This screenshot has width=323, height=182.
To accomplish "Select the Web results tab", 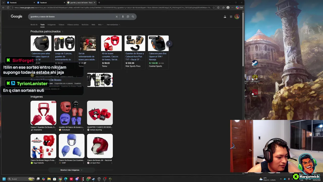I will pos(93,25).
